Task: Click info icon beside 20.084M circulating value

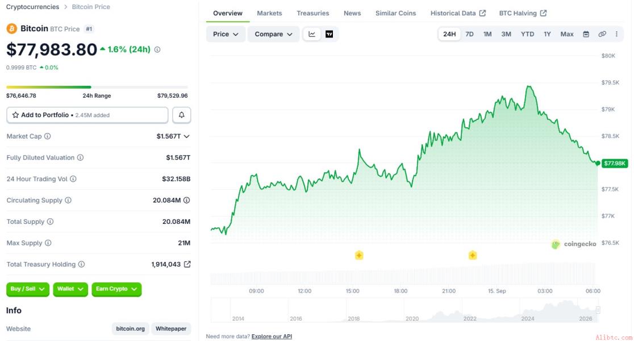Action: click(186, 200)
